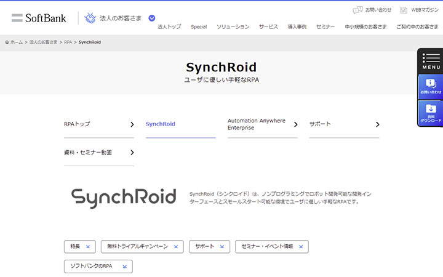The width and height of the screenshot is (443, 277).
Task: Click the home icon in breadcrumb
Action: point(7,42)
